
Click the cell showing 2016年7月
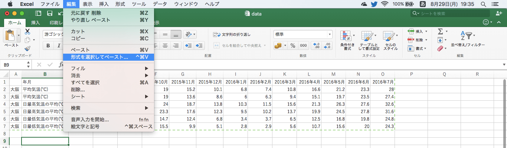[383, 82]
